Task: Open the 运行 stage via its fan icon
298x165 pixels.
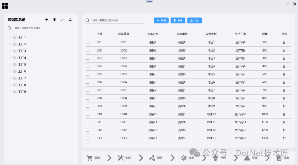Action: pos(152,158)
